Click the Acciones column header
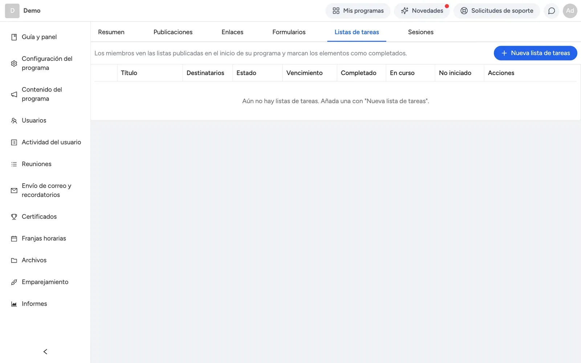581x363 pixels. 530,73
